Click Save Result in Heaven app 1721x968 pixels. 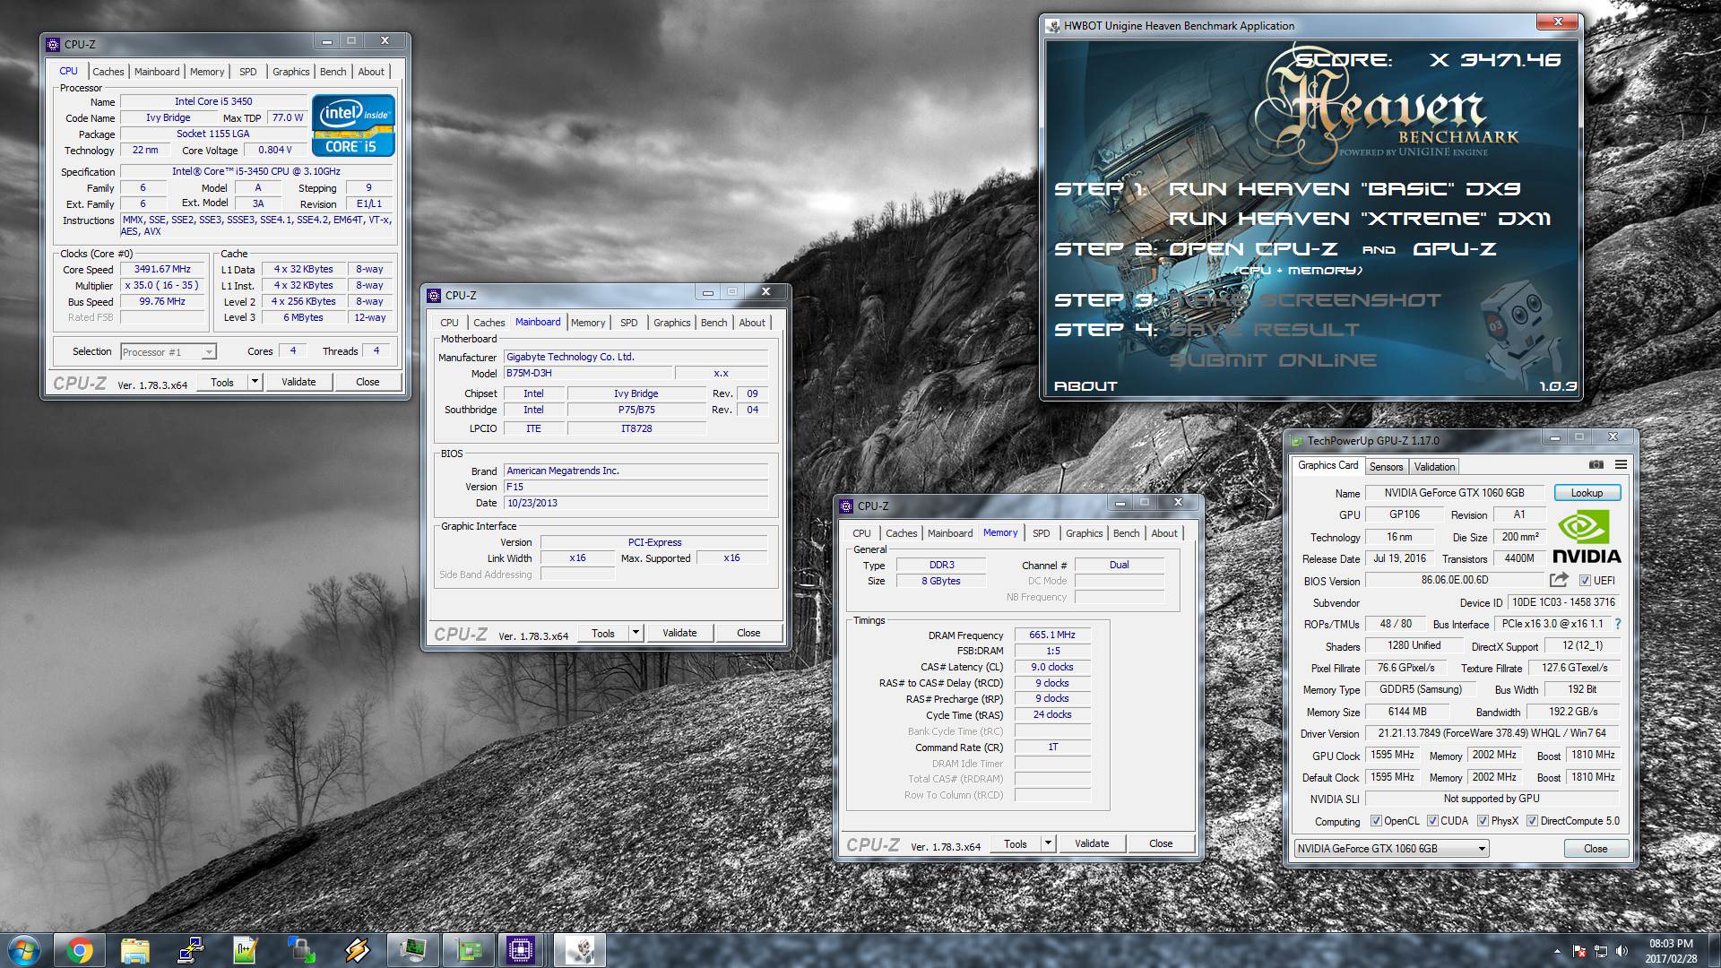(1264, 330)
